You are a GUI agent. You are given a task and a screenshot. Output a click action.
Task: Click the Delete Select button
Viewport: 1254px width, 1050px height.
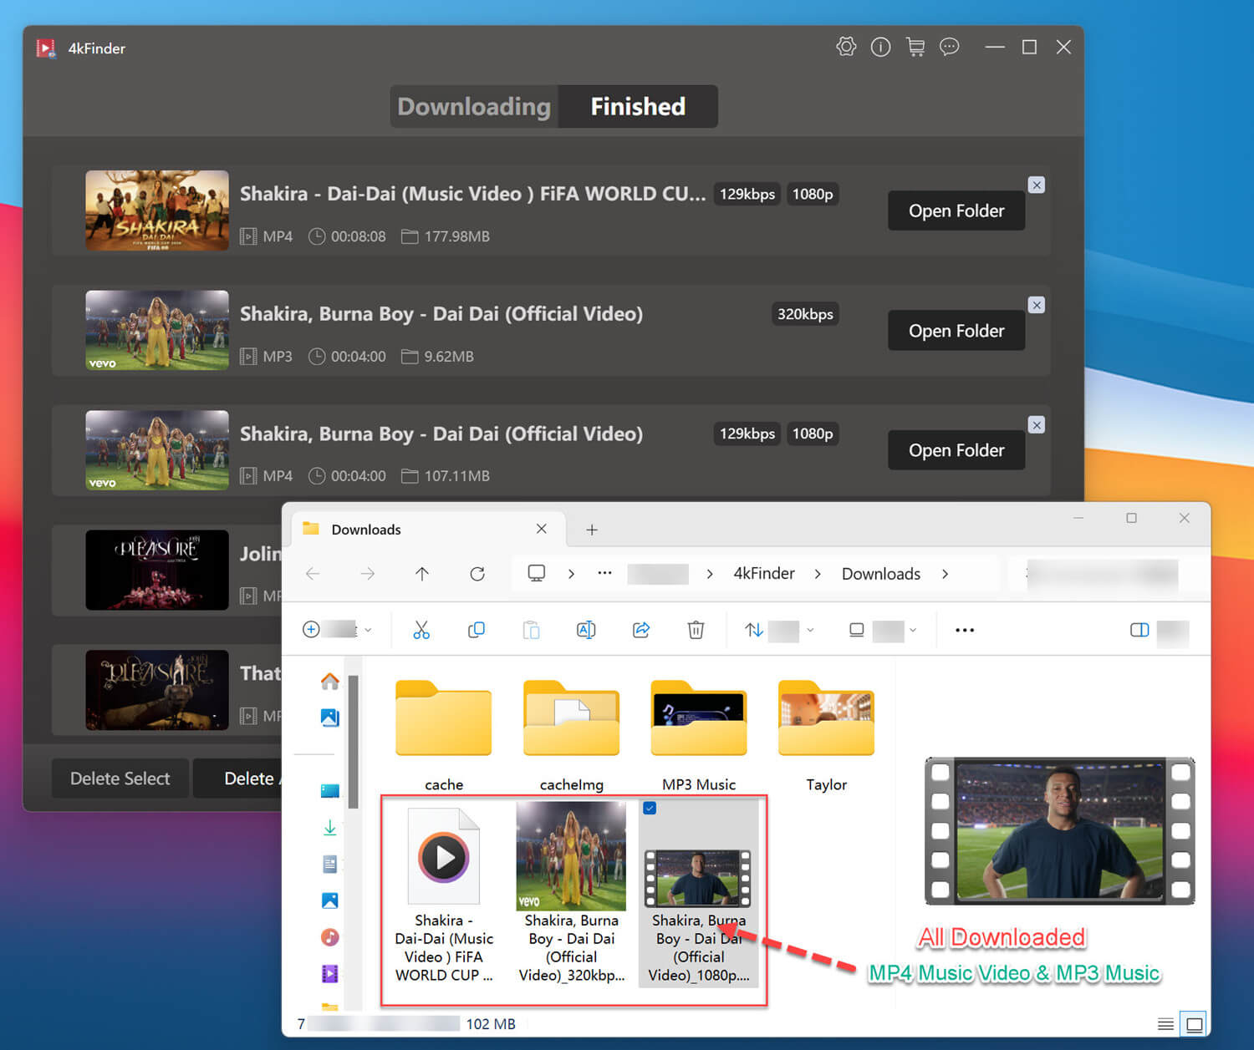(120, 779)
